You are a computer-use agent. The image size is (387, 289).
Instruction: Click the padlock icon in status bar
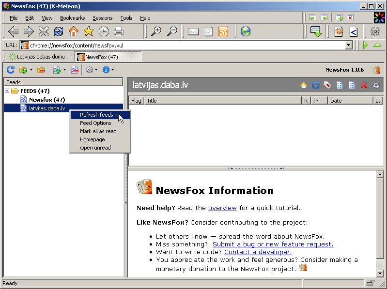point(370,283)
